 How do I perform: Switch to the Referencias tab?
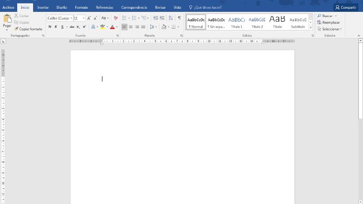(x=105, y=7)
